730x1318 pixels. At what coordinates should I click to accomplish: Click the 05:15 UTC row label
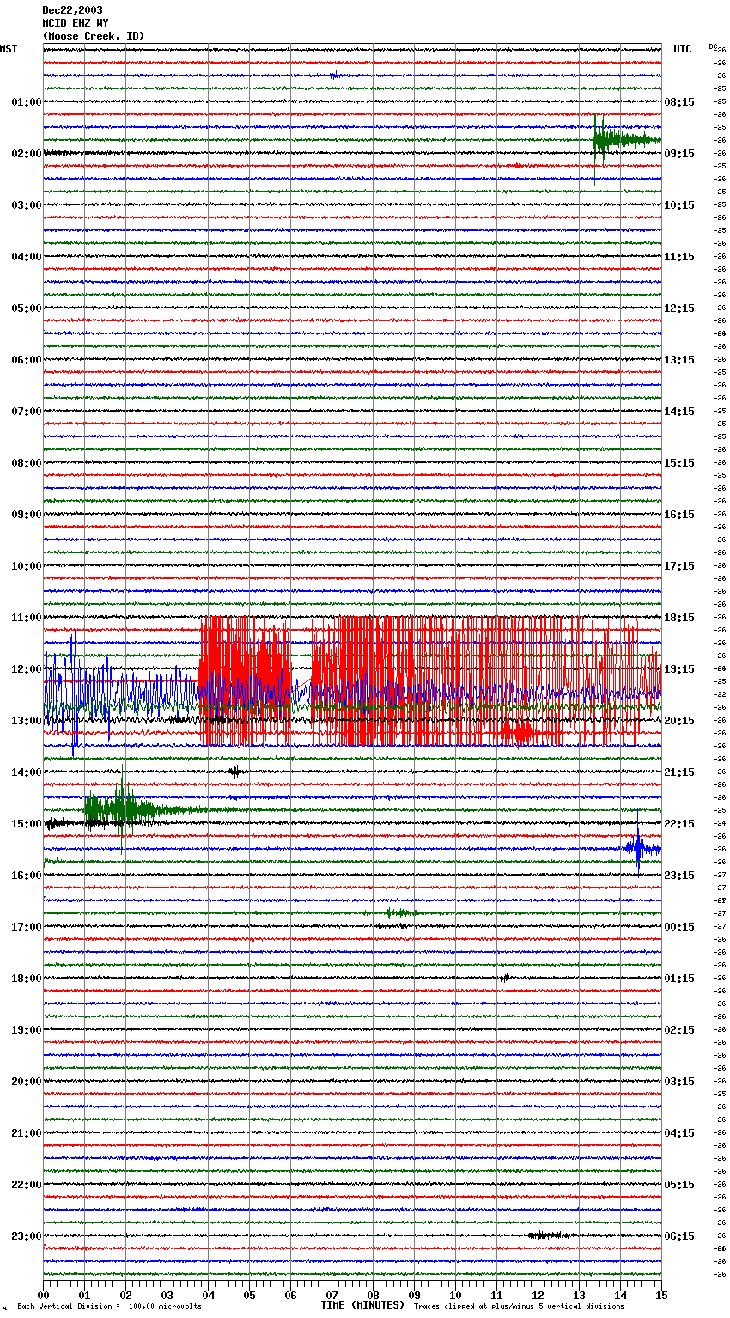pyautogui.click(x=679, y=1185)
